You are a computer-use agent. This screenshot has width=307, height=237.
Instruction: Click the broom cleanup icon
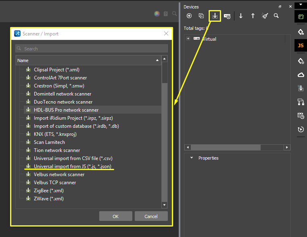pos(265,16)
